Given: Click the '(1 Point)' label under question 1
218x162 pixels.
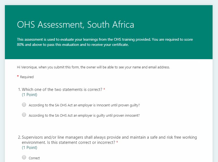Looking at the screenshot, I should pyautogui.click(x=29, y=95).
